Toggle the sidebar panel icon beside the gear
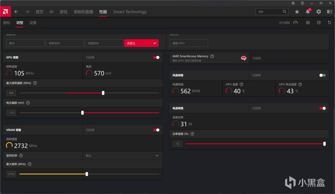This screenshot has width=335, height=194. click(x=330, y=12)
